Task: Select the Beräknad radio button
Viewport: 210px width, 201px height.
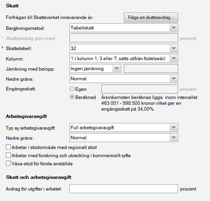Action: click(x=72, y=97)
